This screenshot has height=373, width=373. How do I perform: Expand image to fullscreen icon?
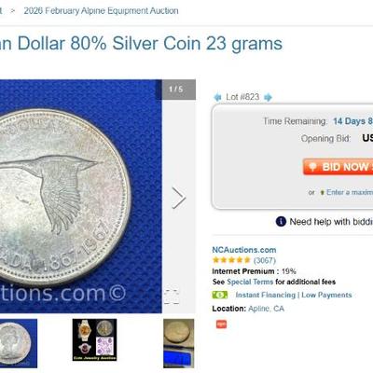[172, 297]
